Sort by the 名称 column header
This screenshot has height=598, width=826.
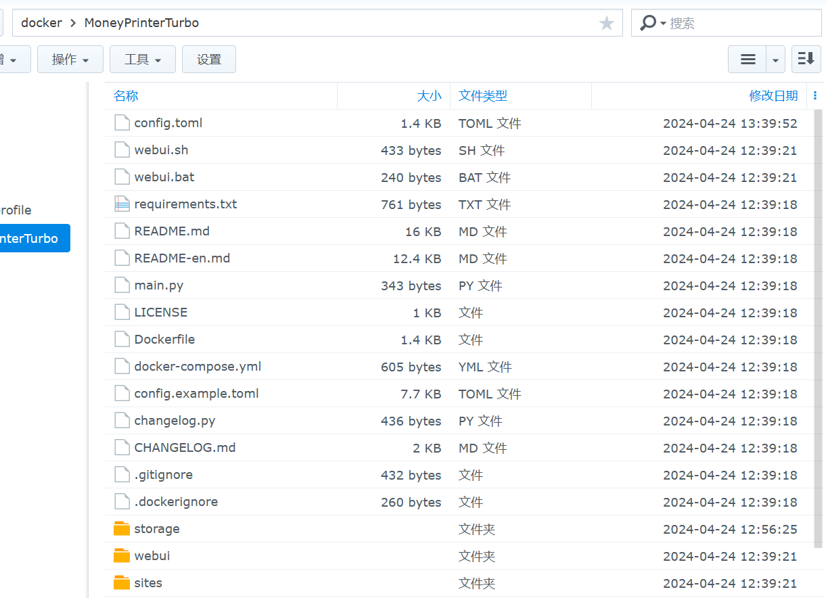(126, 96)
